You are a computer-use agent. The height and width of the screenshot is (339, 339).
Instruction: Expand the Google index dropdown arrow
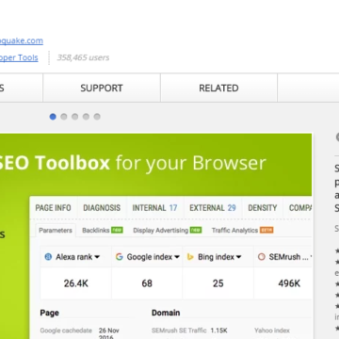[x=177, y=257]
